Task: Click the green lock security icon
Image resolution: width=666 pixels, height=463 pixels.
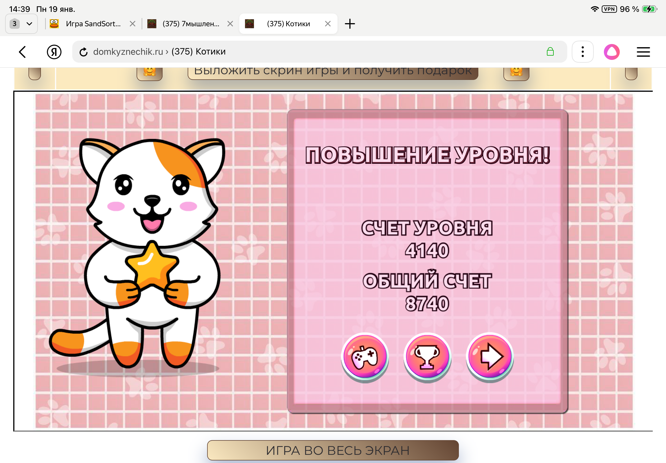Action: click(x=550, y=52)
